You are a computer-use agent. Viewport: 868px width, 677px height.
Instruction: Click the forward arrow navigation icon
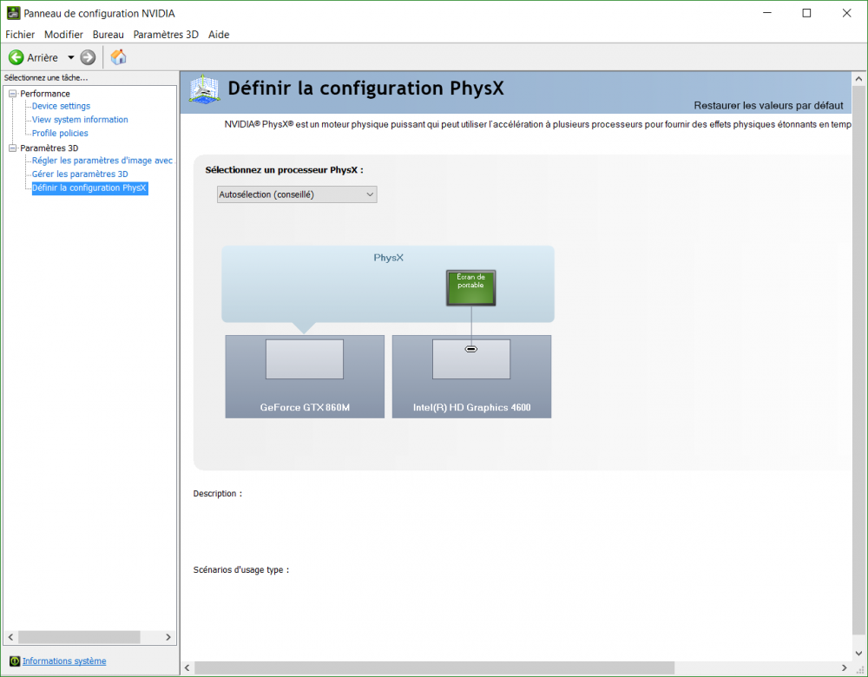tap(88, 57)
